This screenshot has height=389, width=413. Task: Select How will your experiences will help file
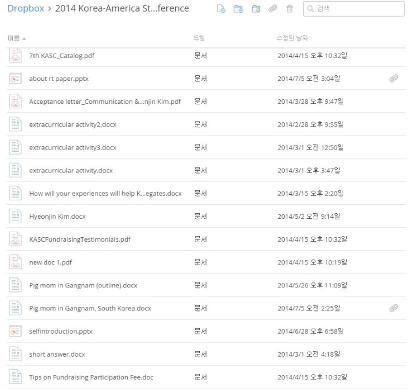point(105,193)
